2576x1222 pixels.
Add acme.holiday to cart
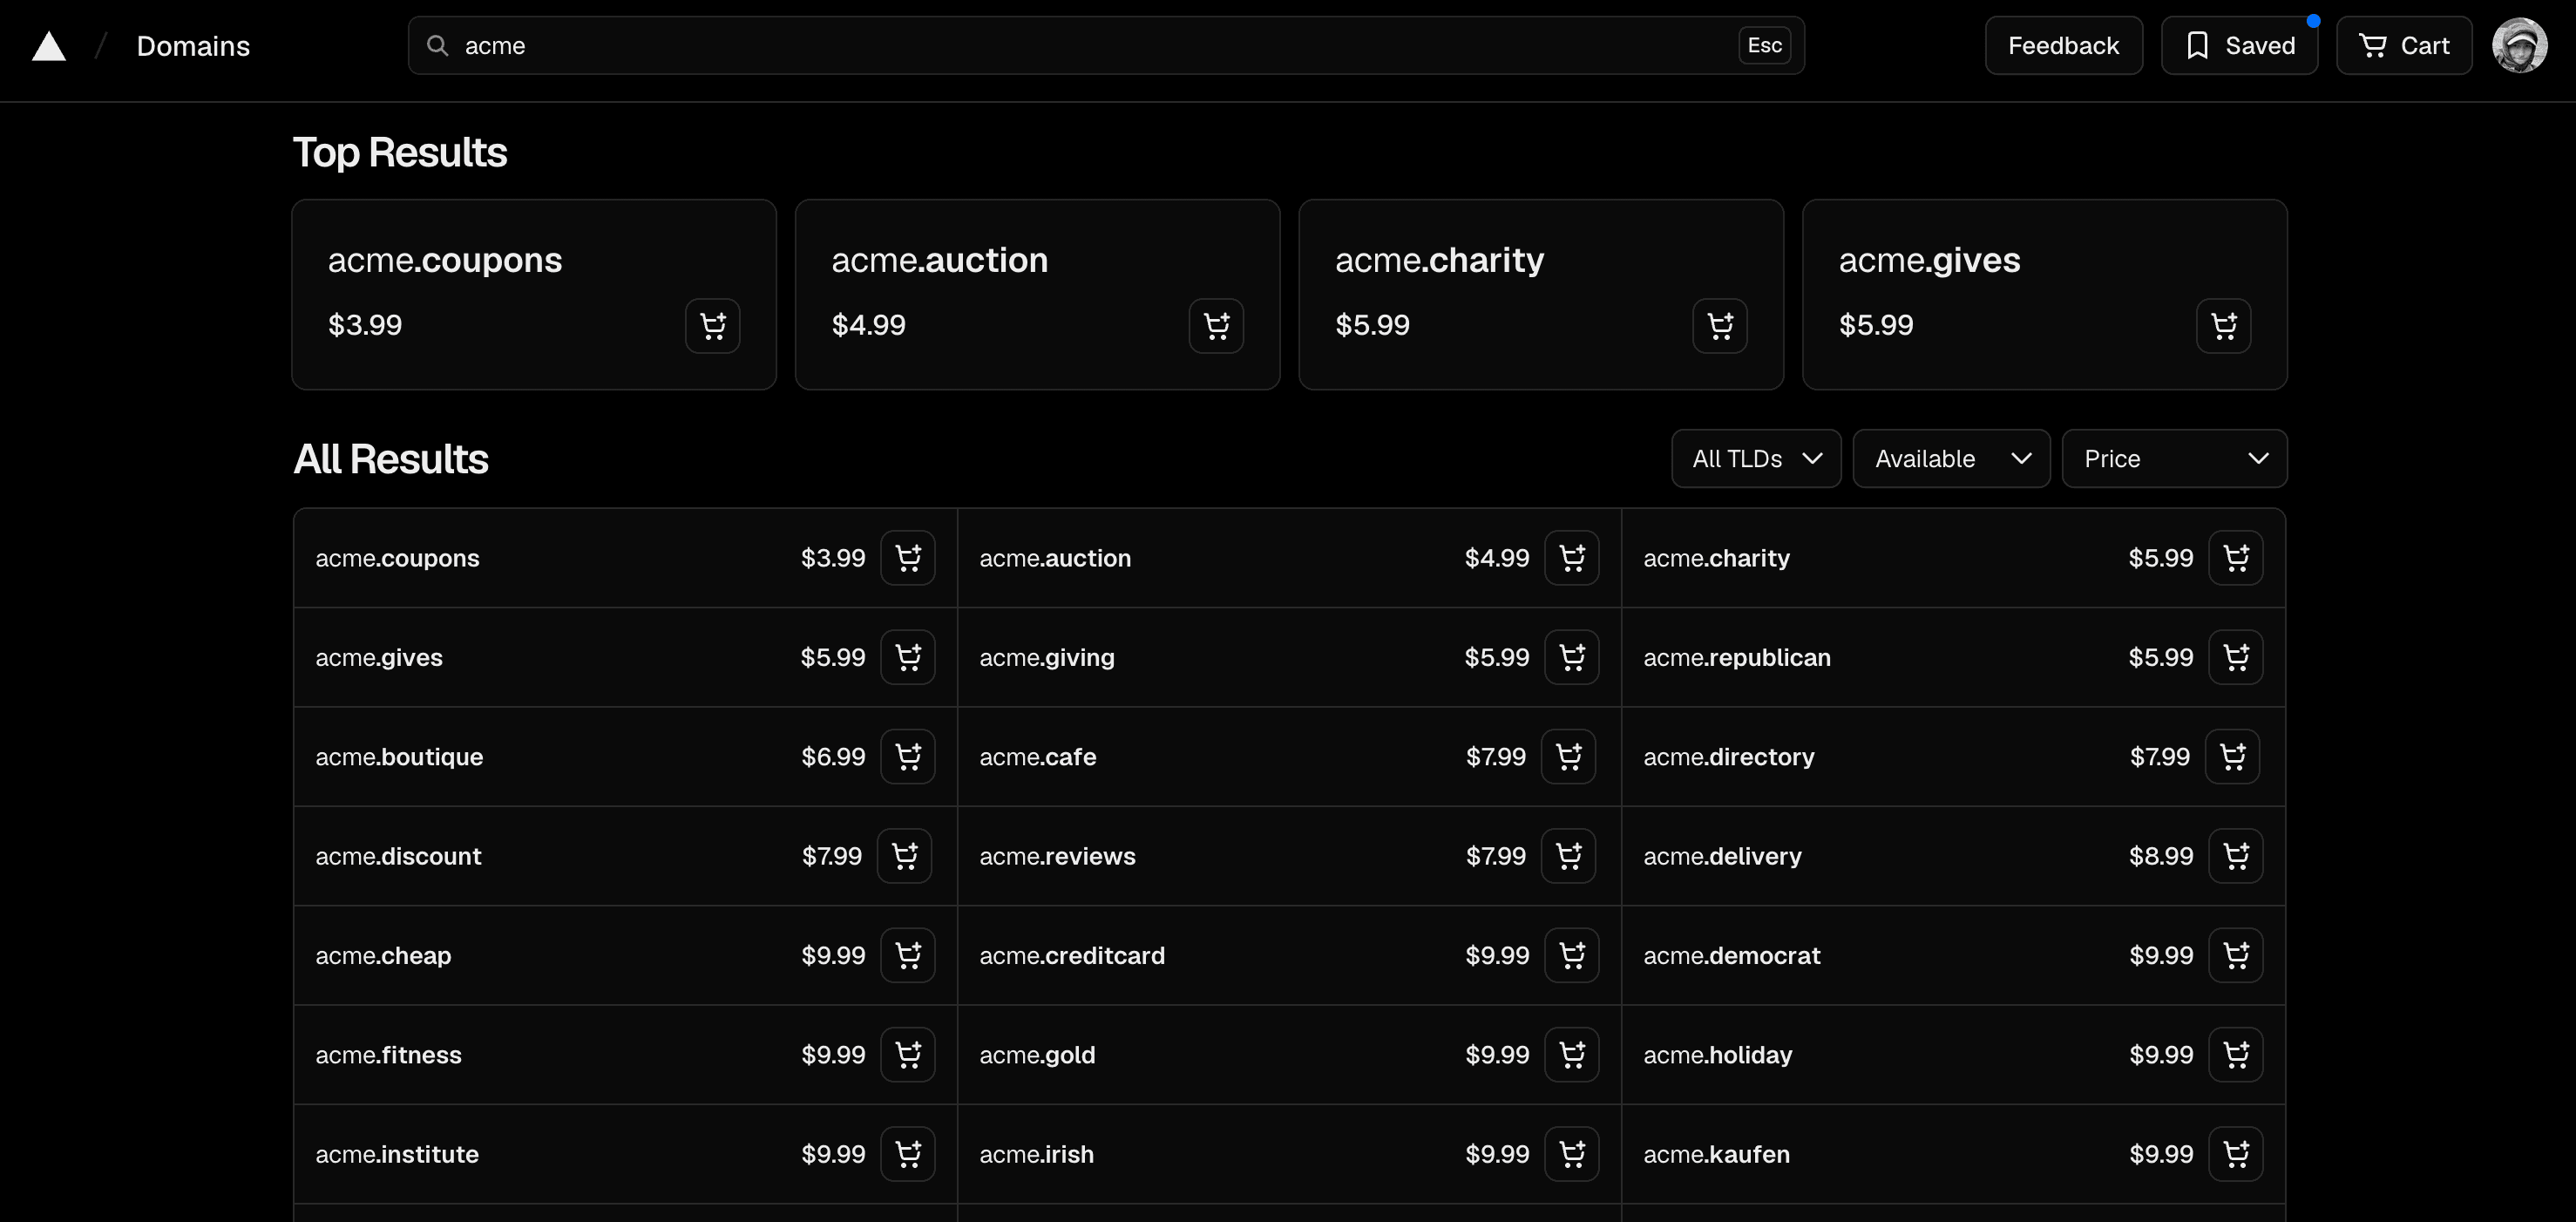click(x=2236, y=1054)
